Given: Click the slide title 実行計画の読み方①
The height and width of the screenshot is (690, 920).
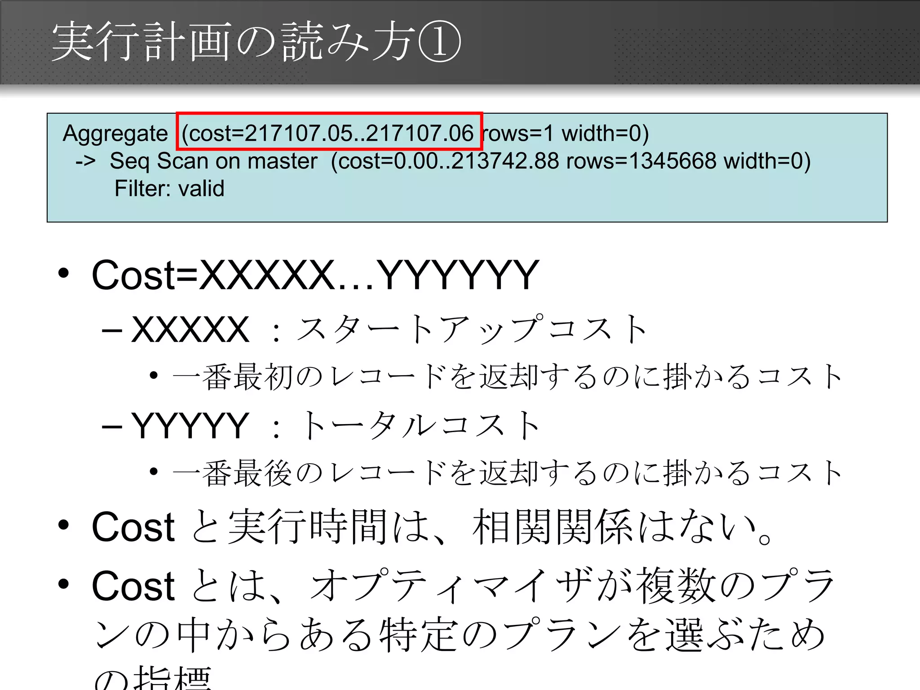Looking at the screenshot, I should point(257,42).
